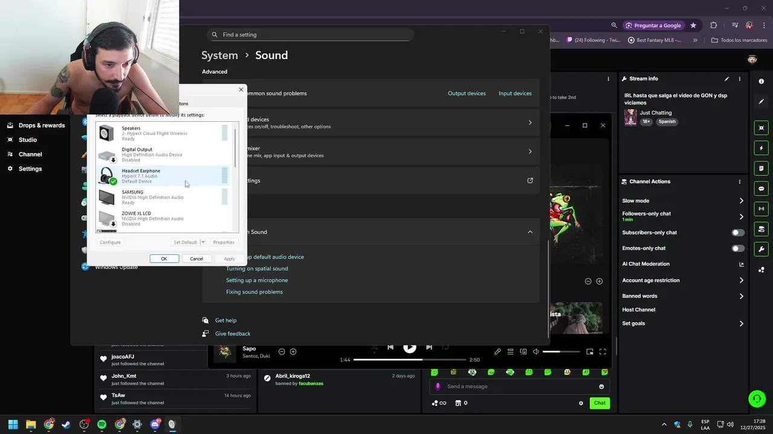Open Studio in Twitch left sidebar
773x434 pixels.
tap(28, 140)
